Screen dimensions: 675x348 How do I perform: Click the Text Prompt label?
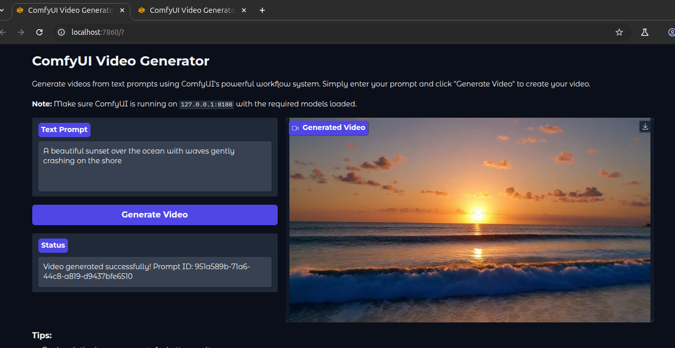[x=64, y=130]
